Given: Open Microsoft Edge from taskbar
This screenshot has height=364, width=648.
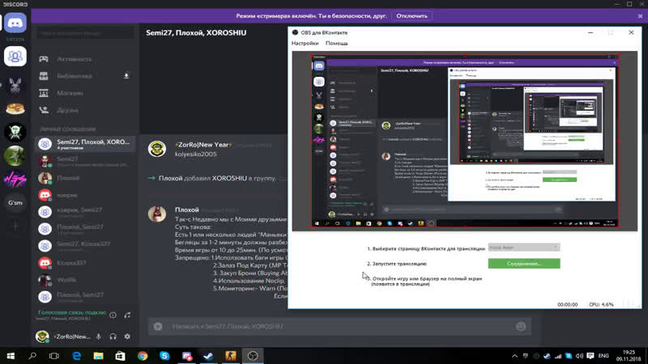Looking at the screenshot, I should click(76, 356).
